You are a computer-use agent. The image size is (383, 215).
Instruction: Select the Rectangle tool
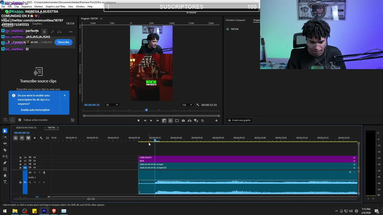[5, 169]
